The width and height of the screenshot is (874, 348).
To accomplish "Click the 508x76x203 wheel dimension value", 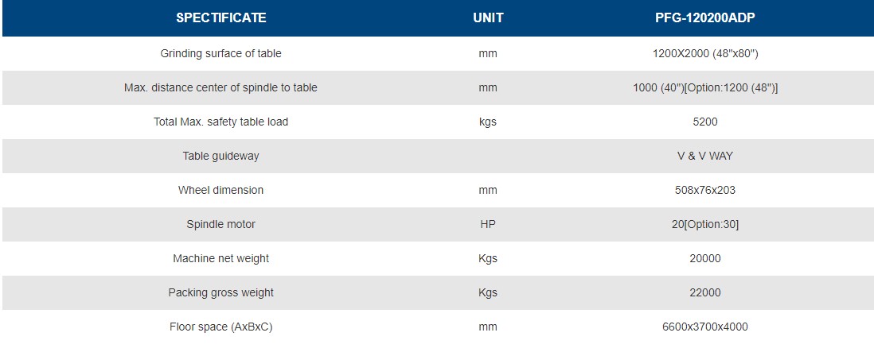I will pos(705,191).
